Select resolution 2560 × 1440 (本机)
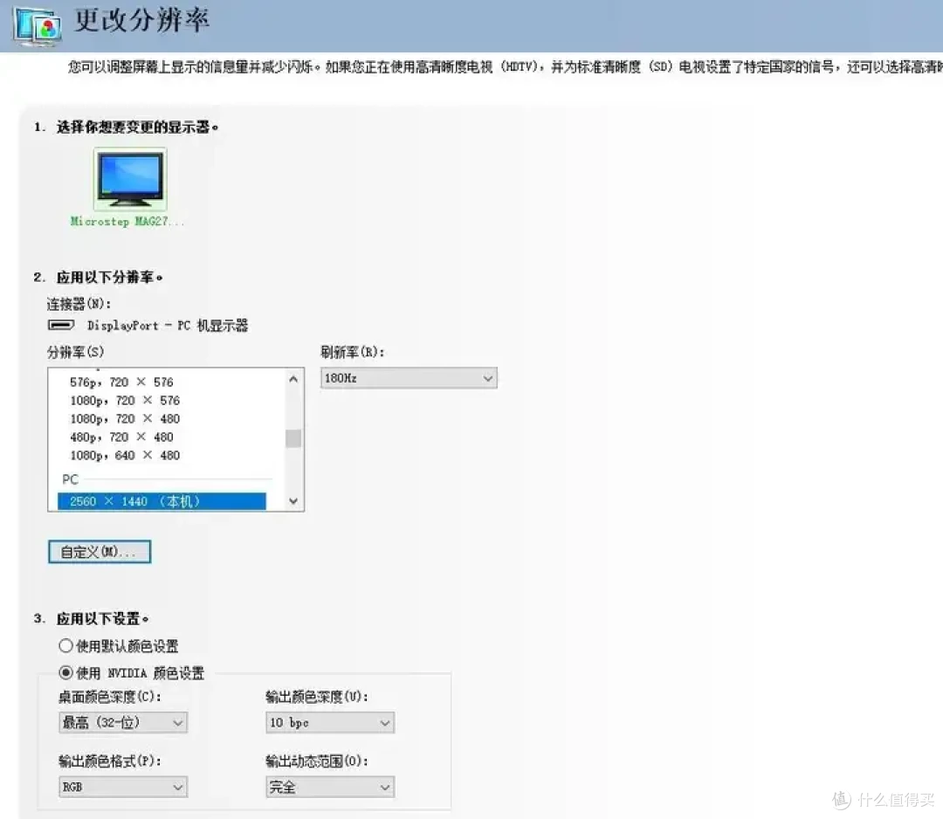 pos(162,501)
